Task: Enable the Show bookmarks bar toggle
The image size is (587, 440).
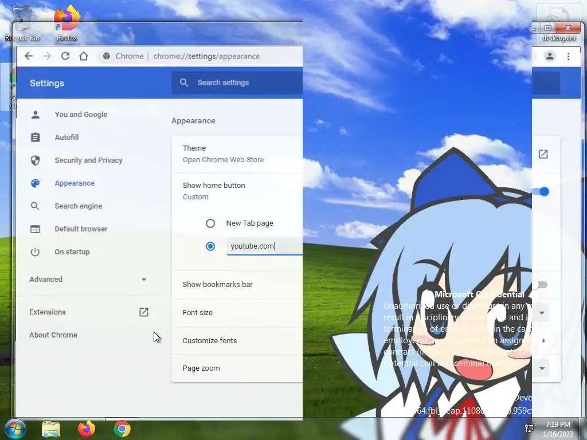Action: (541, 285)
